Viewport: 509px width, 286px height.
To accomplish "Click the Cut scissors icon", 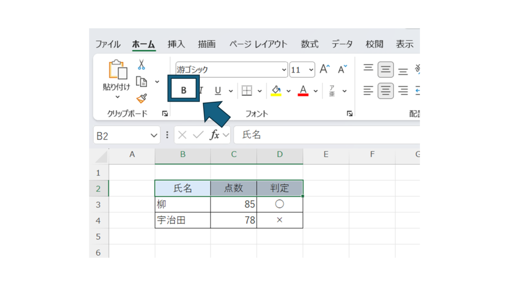I will pos(142,65).
